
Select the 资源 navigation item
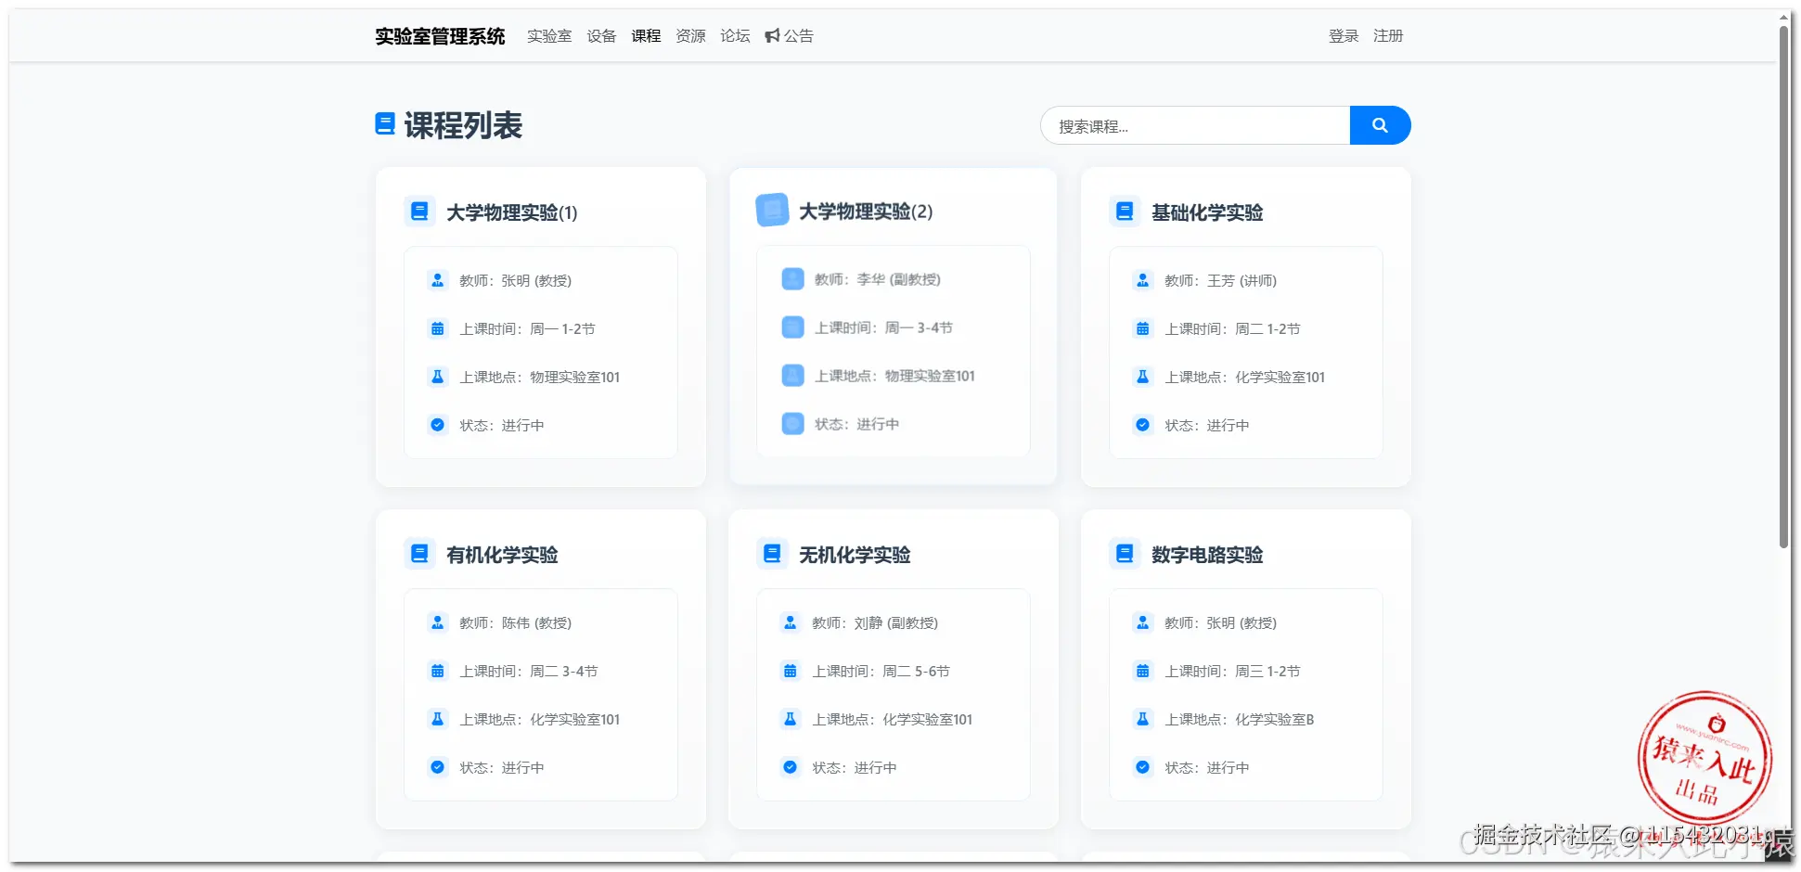[x=690, y=35]
